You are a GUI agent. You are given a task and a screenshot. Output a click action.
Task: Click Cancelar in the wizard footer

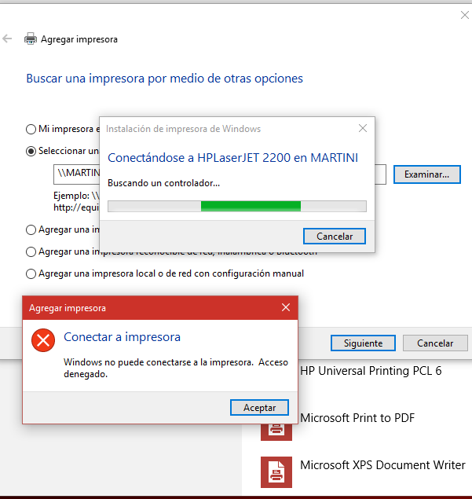tap(435, 343)
